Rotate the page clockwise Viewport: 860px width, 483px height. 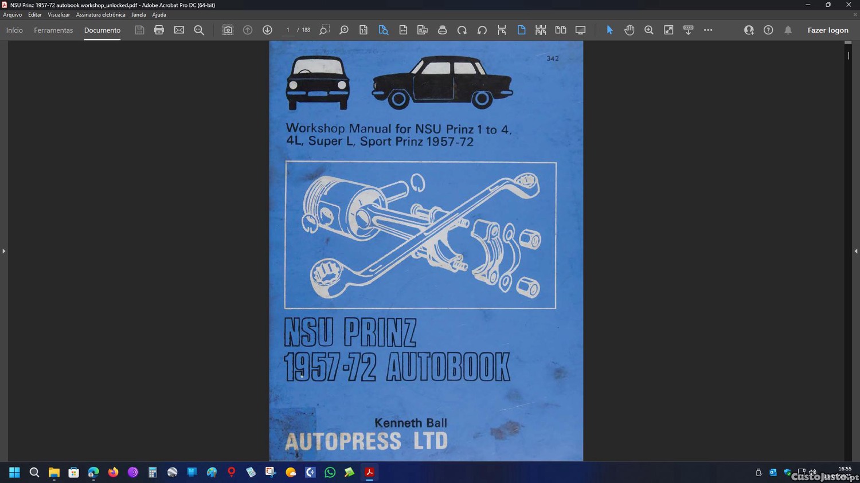point(462,30)
